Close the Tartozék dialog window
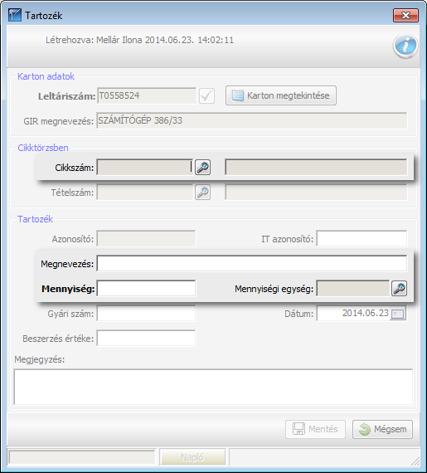427x473 pixels. [x=405, y=16]
